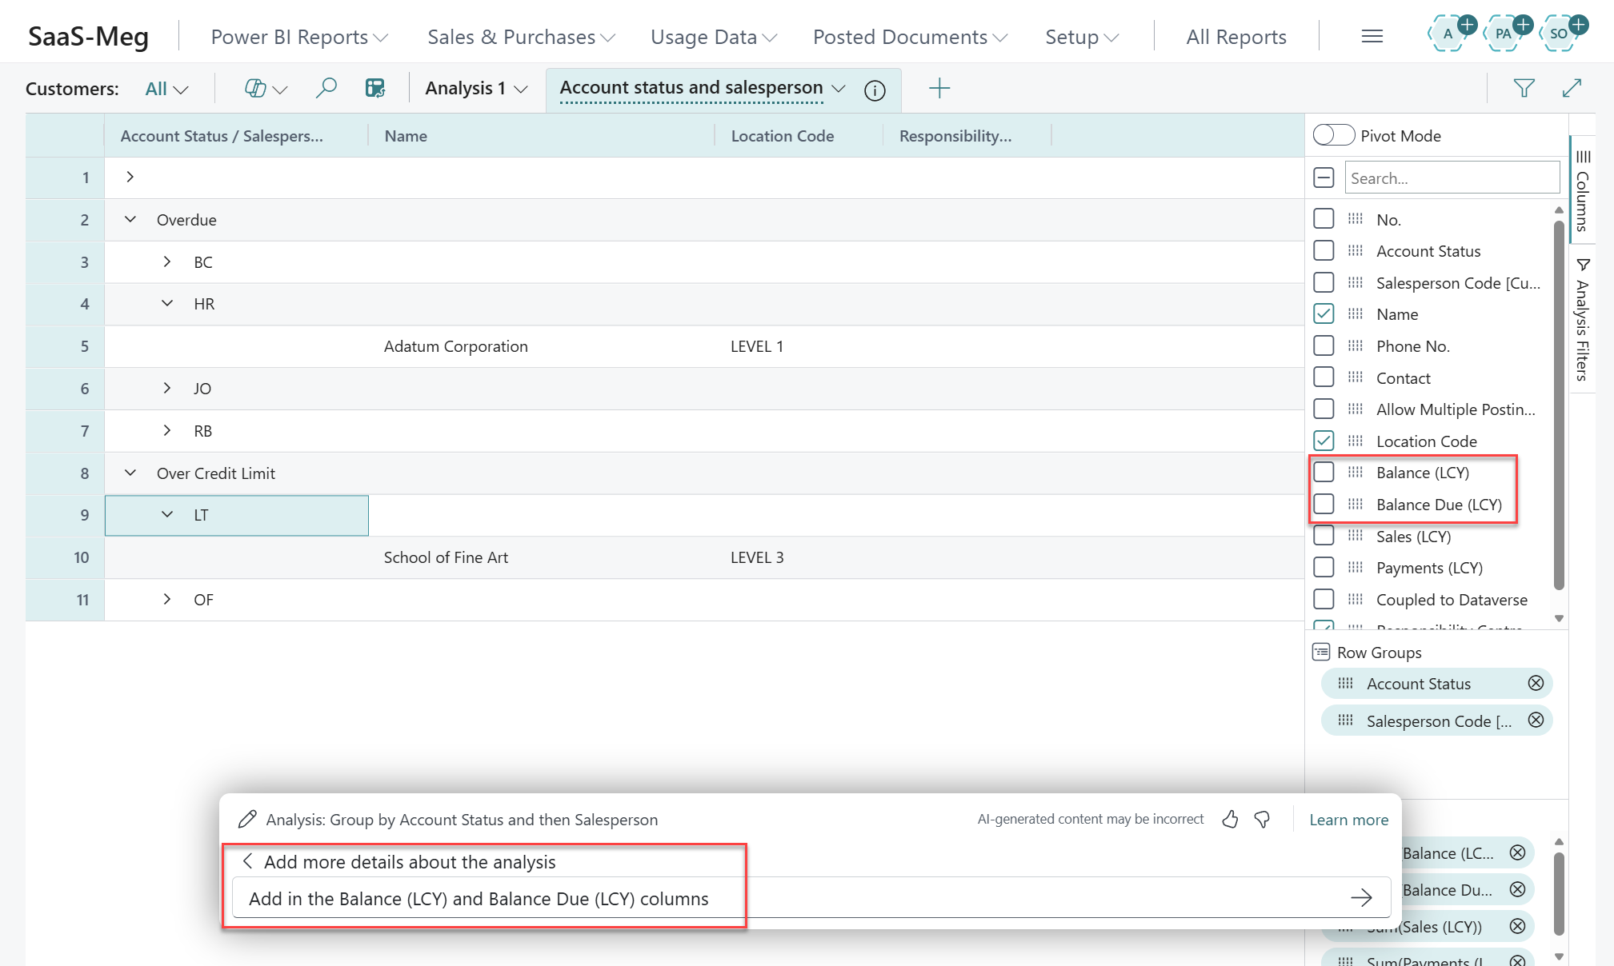
Task: Open the Posted Documents menu
Action: 910,37
